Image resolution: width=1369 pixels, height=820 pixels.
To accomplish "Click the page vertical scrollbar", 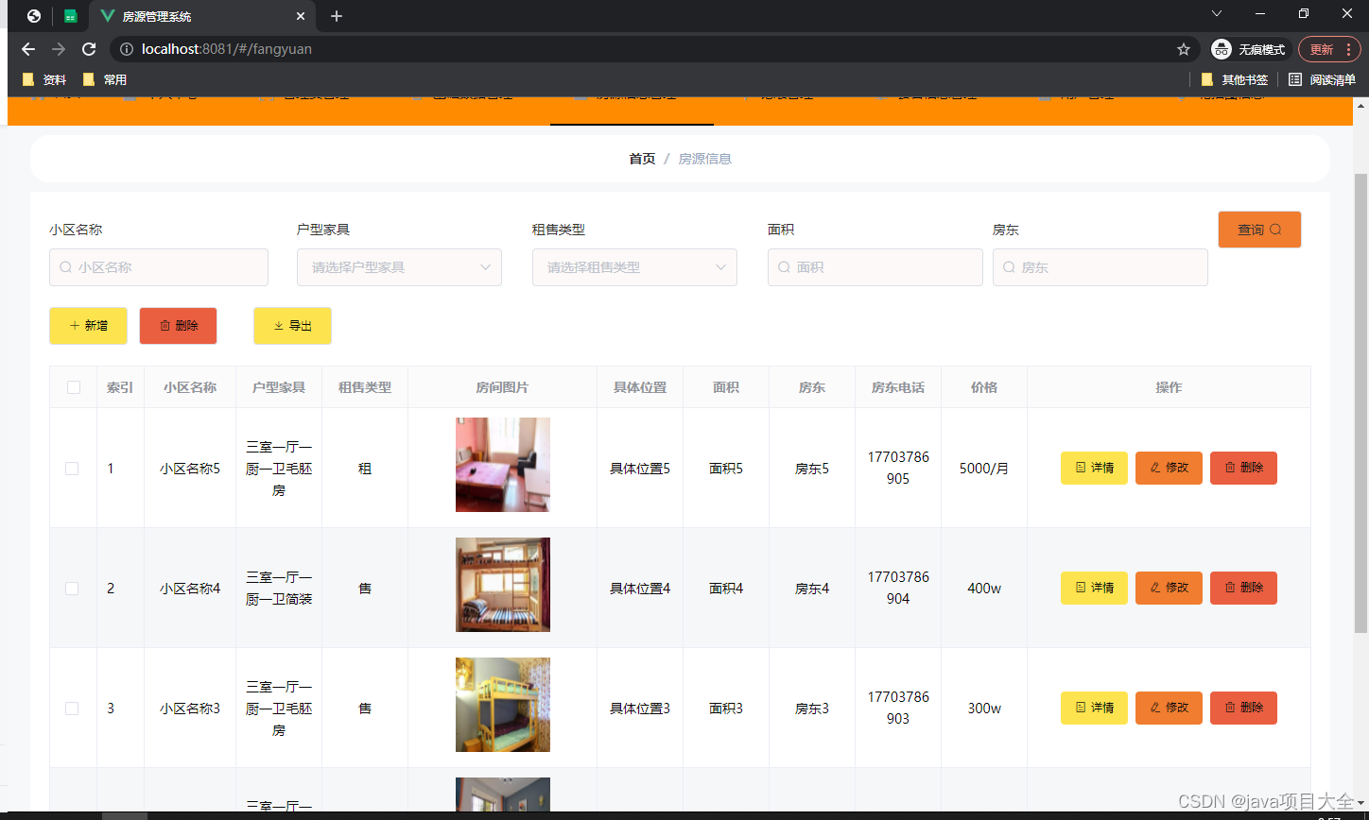I will point(1360,401).
